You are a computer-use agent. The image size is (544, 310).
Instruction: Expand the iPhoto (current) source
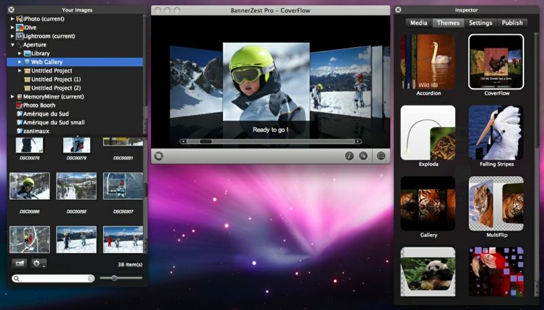(12, 19)
